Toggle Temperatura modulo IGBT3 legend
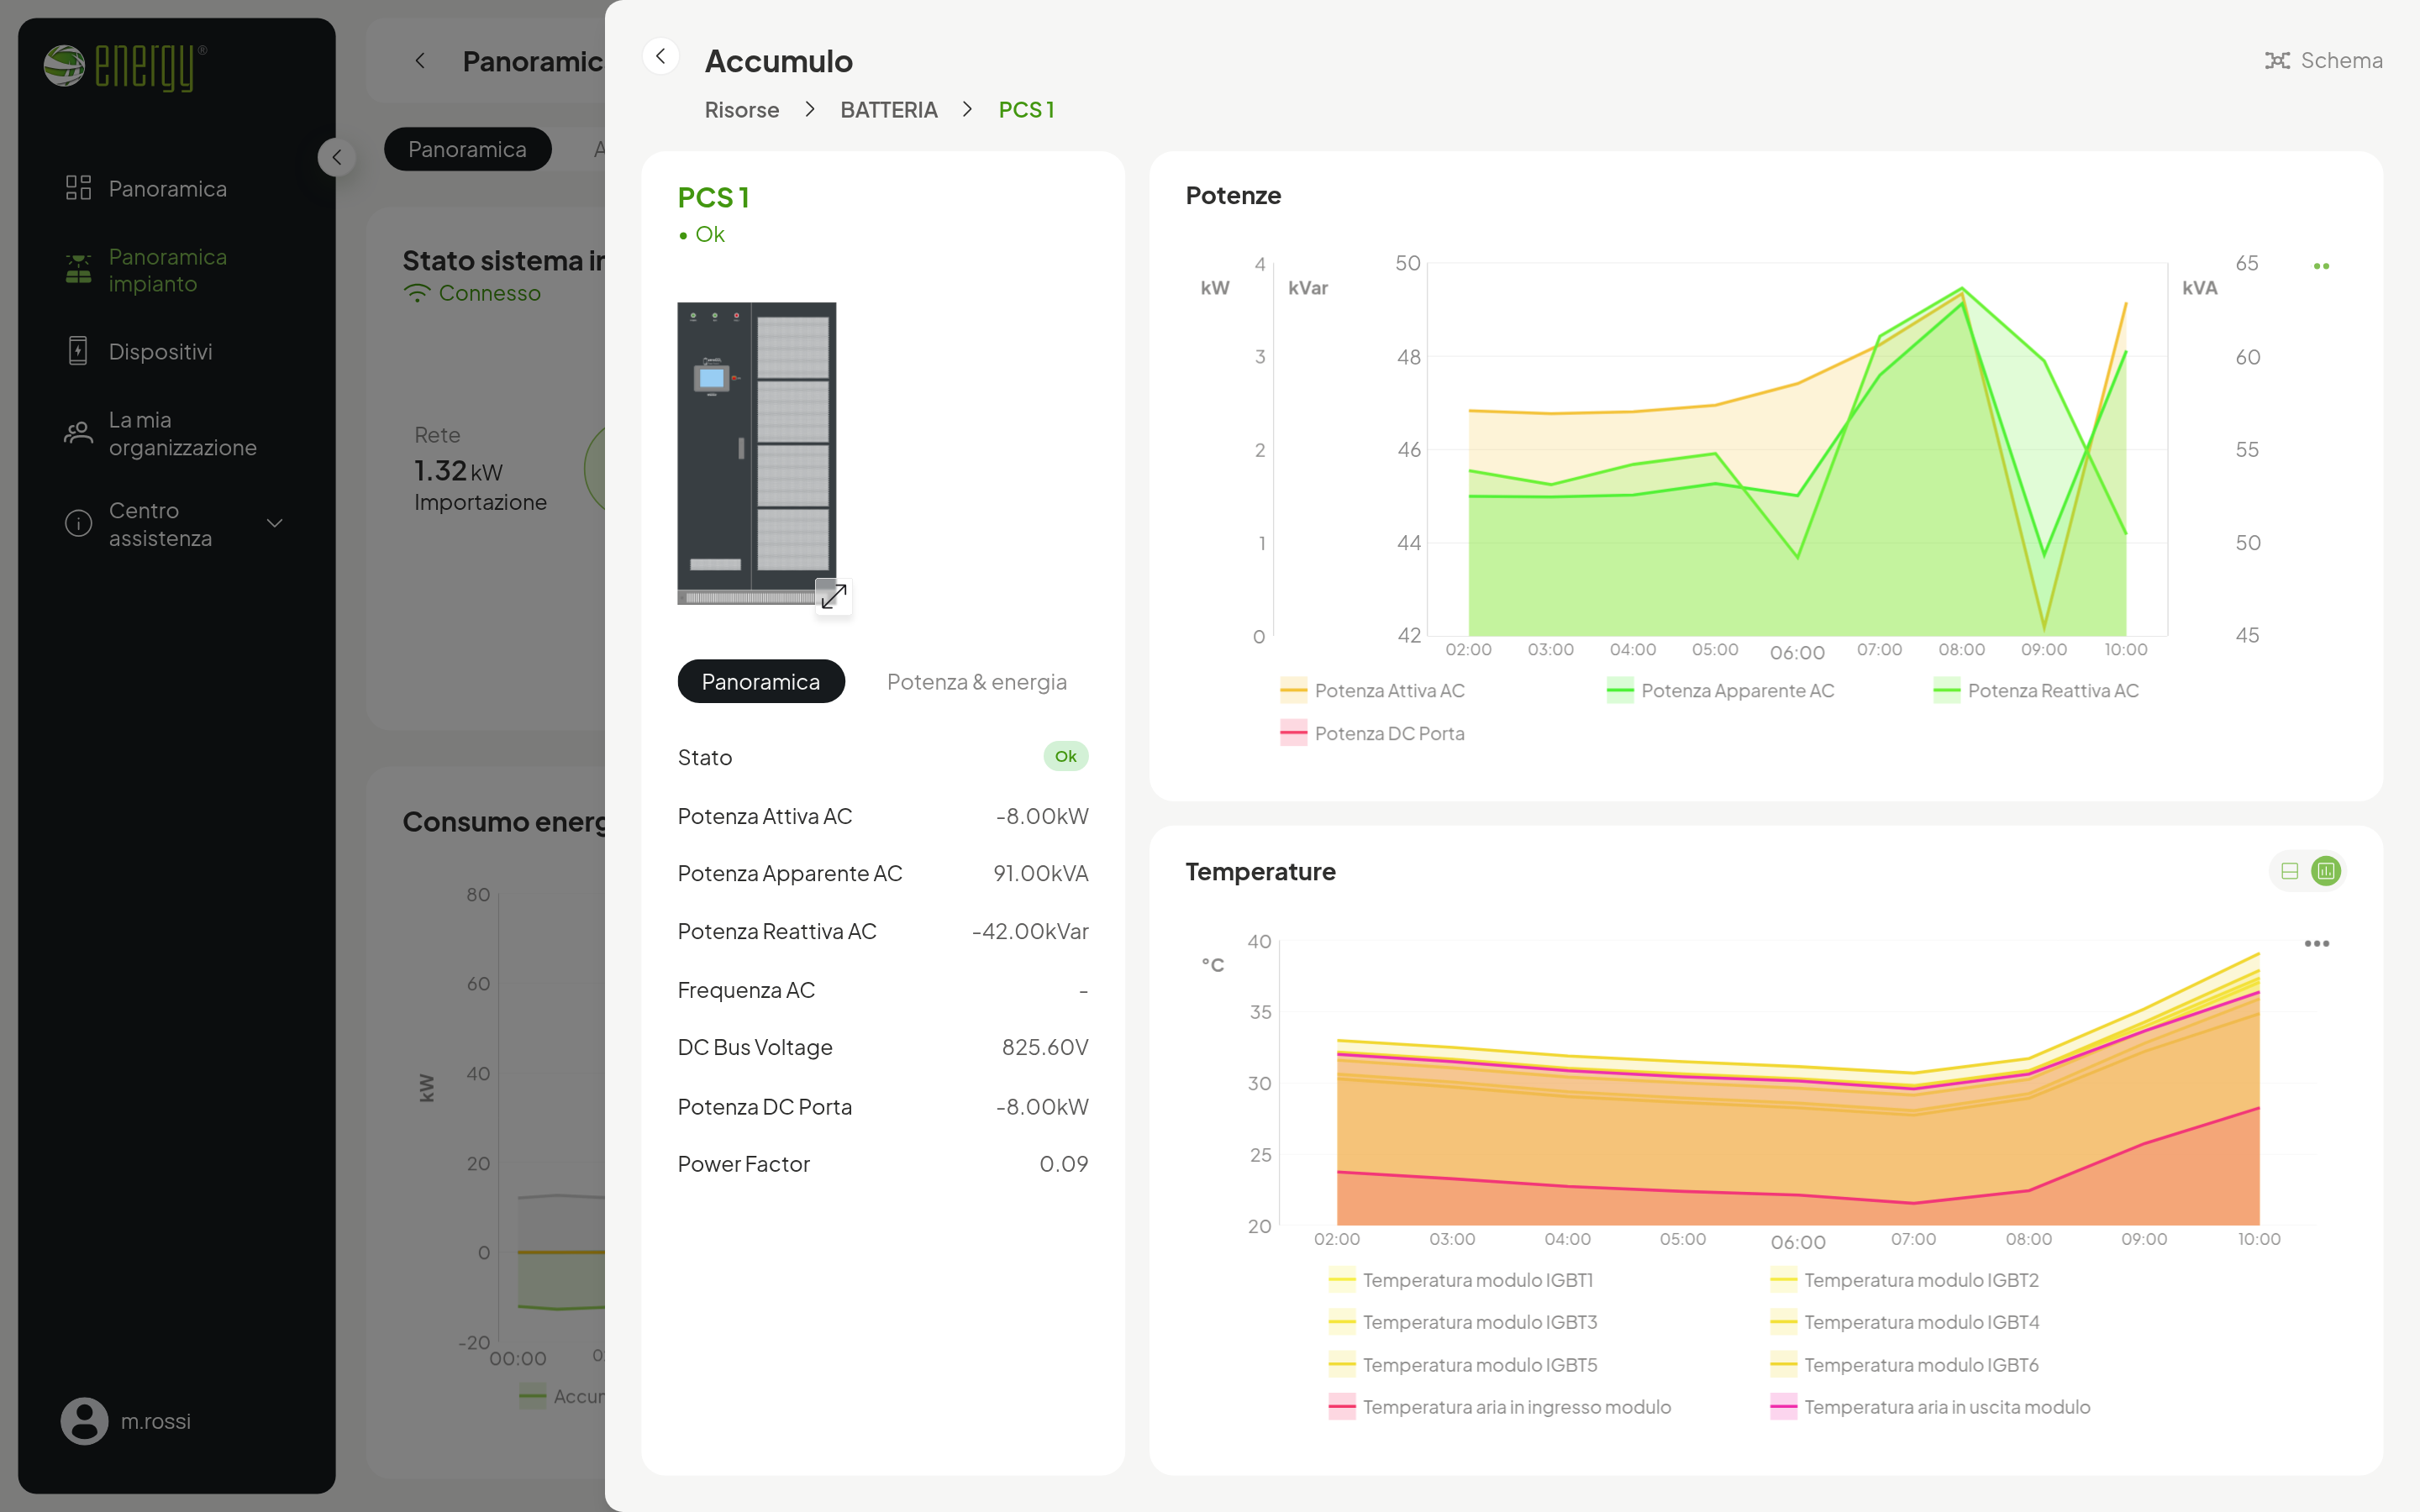The height and width of the screenshot is (1512, 2420). [x=1462, y=1322]
